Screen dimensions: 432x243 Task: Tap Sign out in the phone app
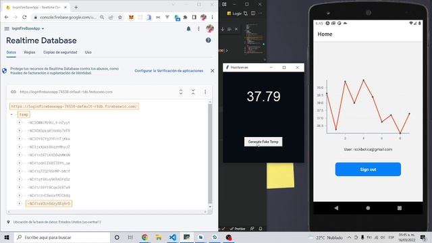coord(368,169)
